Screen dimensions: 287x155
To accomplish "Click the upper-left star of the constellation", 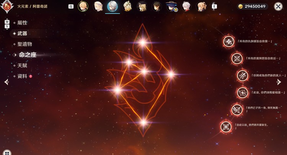I will click(129, 62).
